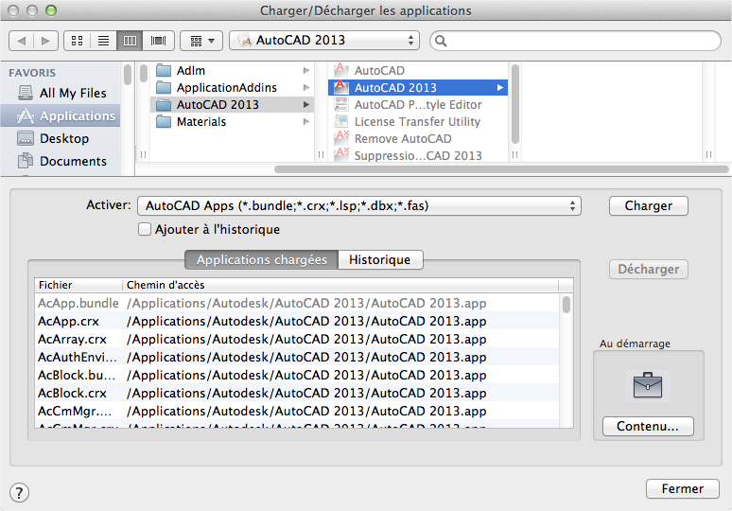Expand the Adlm folder arrow
Image resolution: width=732 pixels, height=511 pixels.
[x=306, y=71]
